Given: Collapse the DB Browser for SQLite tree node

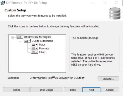Looking at the screenshot, I should [x=13, y=37].
